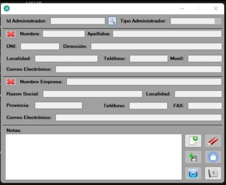The height and width of the screenshot is (185, 226).
Task: Click the Dirección text field
Action: pyautogui.click(x=156, y=46)
